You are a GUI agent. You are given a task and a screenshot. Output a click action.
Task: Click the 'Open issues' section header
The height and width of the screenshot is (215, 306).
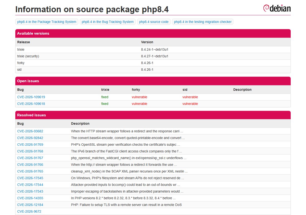click(153, 81)
